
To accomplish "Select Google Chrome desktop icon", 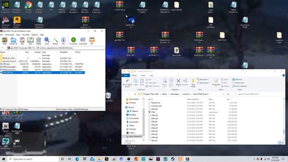I will [28, 7].
